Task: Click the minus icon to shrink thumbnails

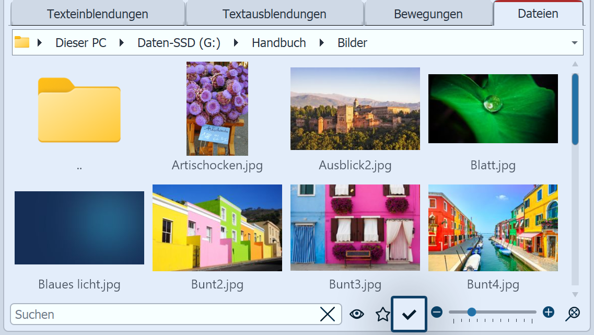Action: click(x=437, y=312)
